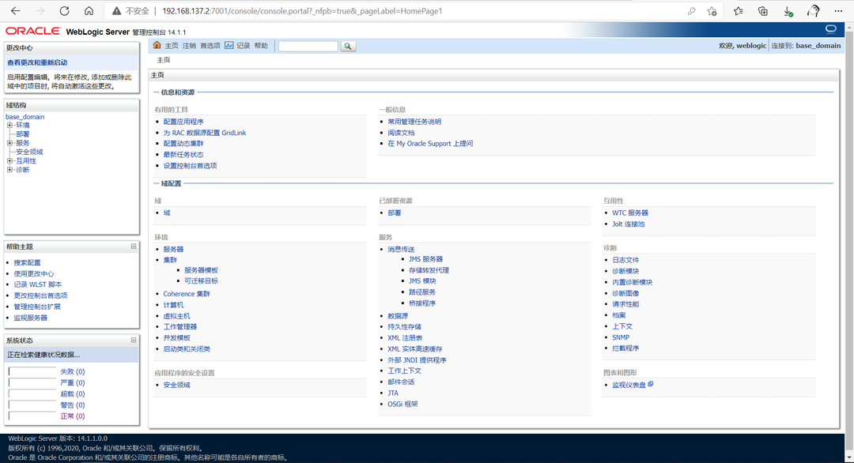Click the 严重 (0) status link
This screenshot has width=854, height=463.
click(73, 383)
